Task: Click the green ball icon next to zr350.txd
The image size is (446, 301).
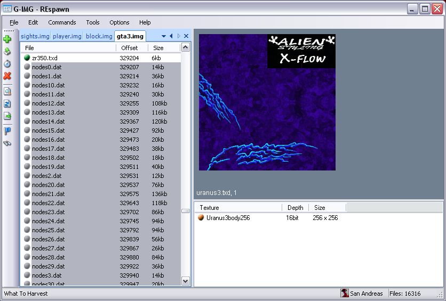Action: coord(27,58)
